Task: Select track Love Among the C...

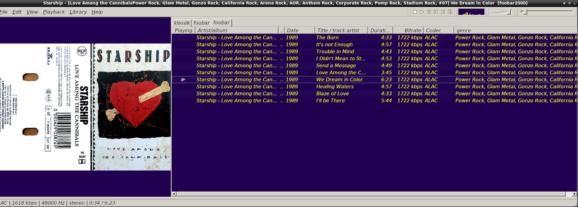Action: point(375,72)
